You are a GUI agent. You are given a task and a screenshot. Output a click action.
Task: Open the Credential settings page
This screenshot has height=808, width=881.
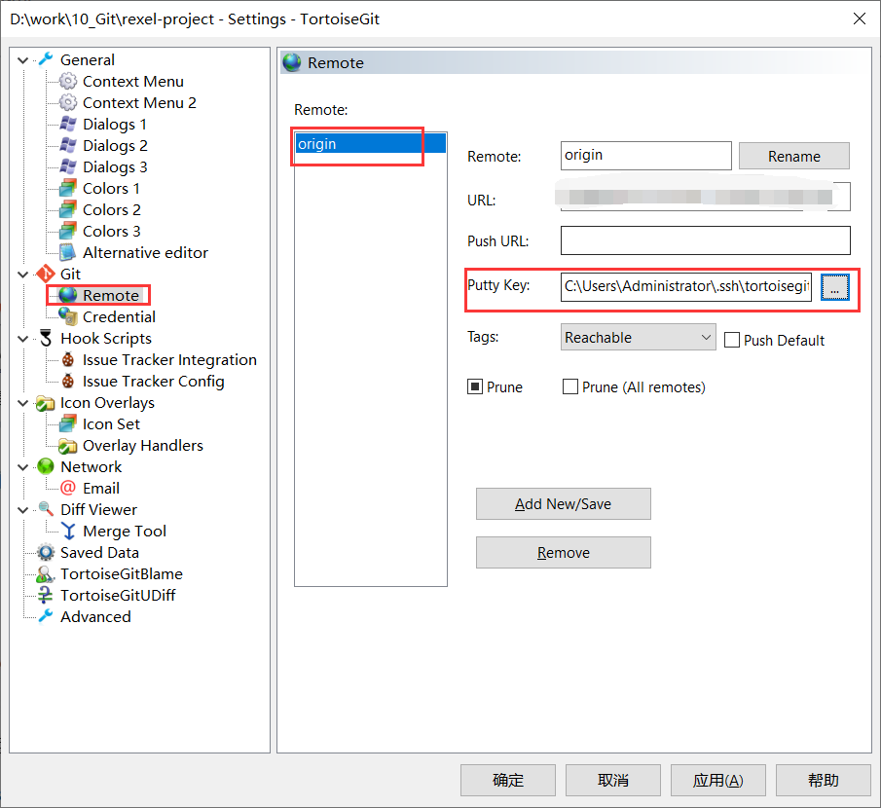point(119,317)
